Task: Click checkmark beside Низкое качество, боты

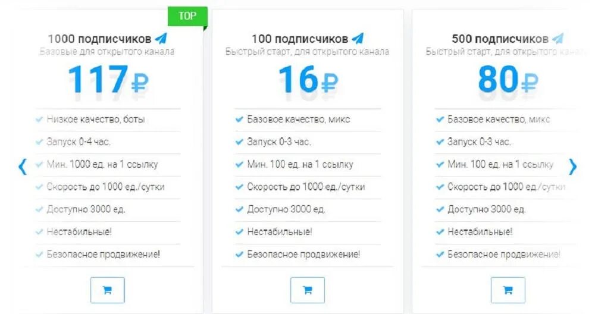Action: coord(39,120)
